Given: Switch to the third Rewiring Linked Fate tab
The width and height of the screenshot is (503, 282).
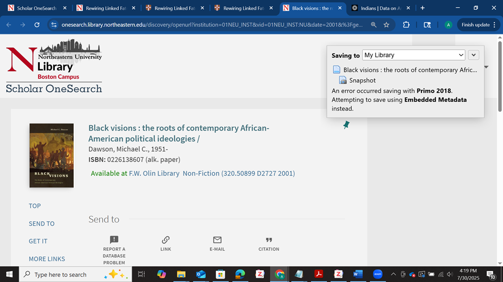Looking at the screenshot, I should [x=244, y=8].
